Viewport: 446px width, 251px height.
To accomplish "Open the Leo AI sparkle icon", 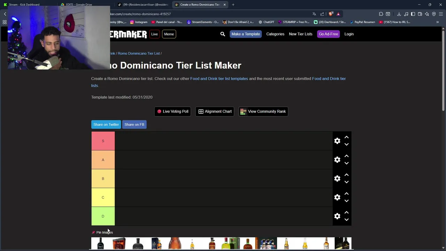I will [x=427, y=14].
